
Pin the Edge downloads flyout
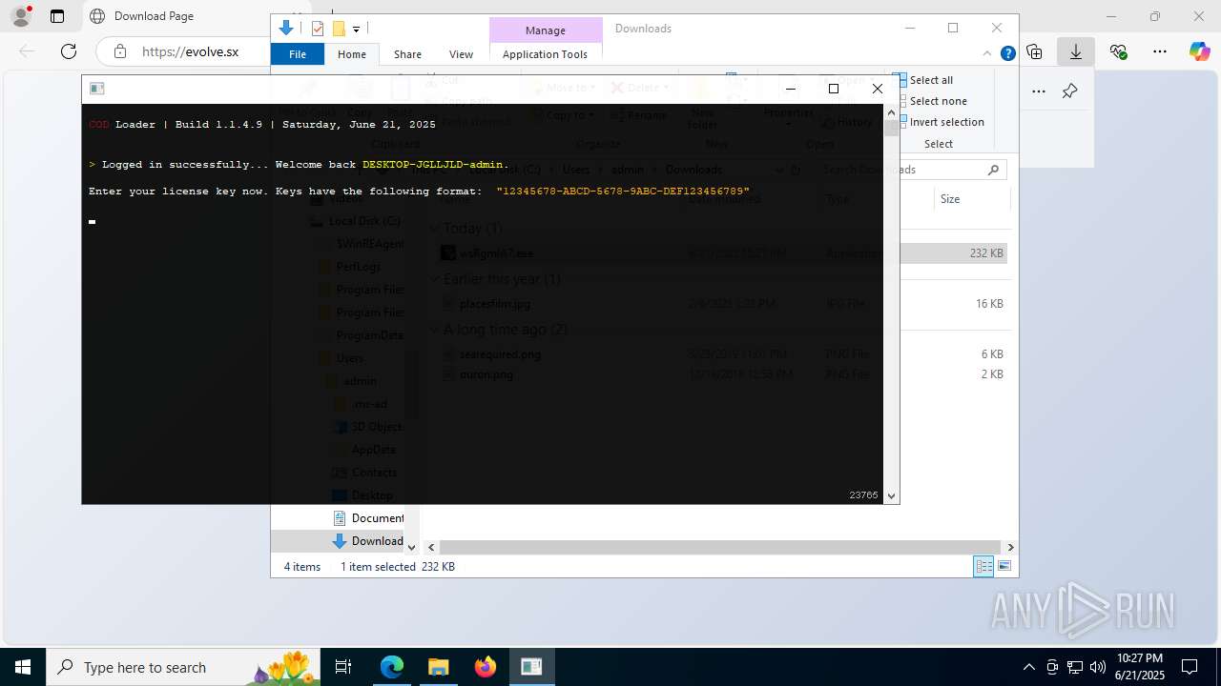click(x=1070, y=91)
